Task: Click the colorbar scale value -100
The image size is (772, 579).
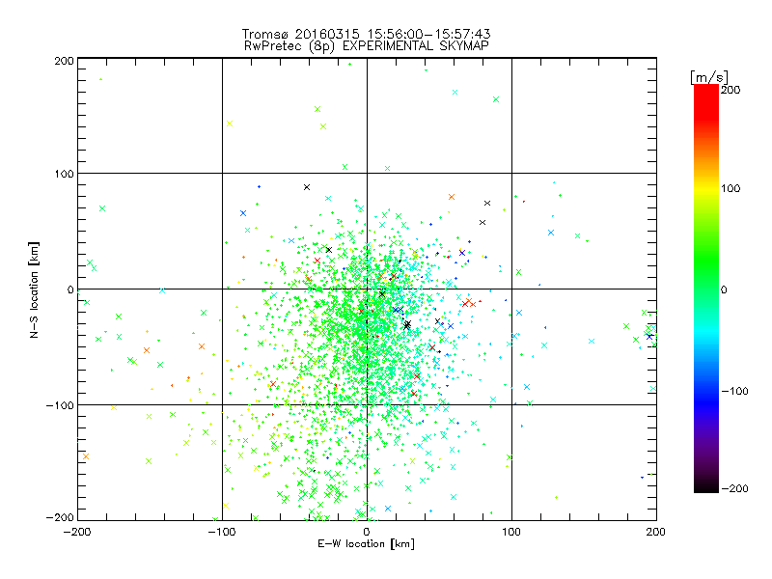Action: [734, 391]
